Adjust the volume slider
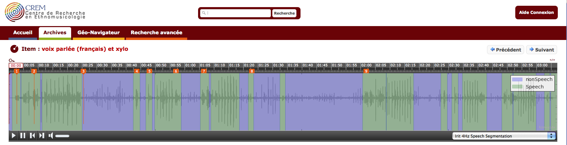 (x=62, y=136)
